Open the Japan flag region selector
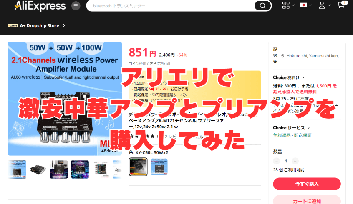This screenshot has height=204, width=353. [304, 5]
